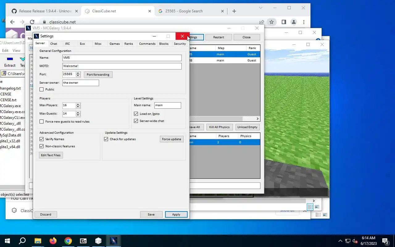Close the ClassiCube.net browser tab
The height and width of the screenshot is (247, 395).
click(x=150, y=11)
